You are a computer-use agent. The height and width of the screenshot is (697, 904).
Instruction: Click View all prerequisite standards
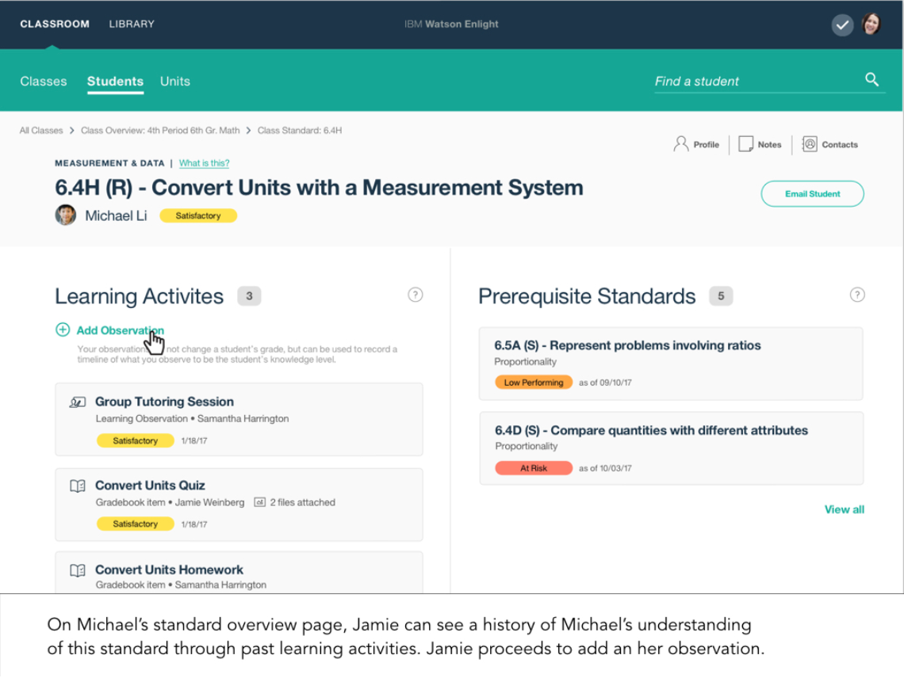coord(844,509)
